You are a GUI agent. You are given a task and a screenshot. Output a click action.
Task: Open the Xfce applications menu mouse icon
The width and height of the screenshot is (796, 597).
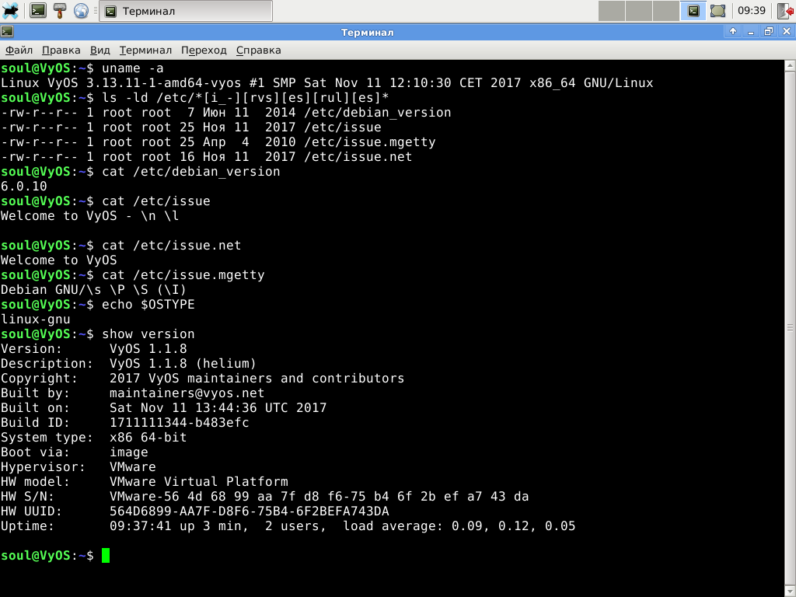coord(10,11)
